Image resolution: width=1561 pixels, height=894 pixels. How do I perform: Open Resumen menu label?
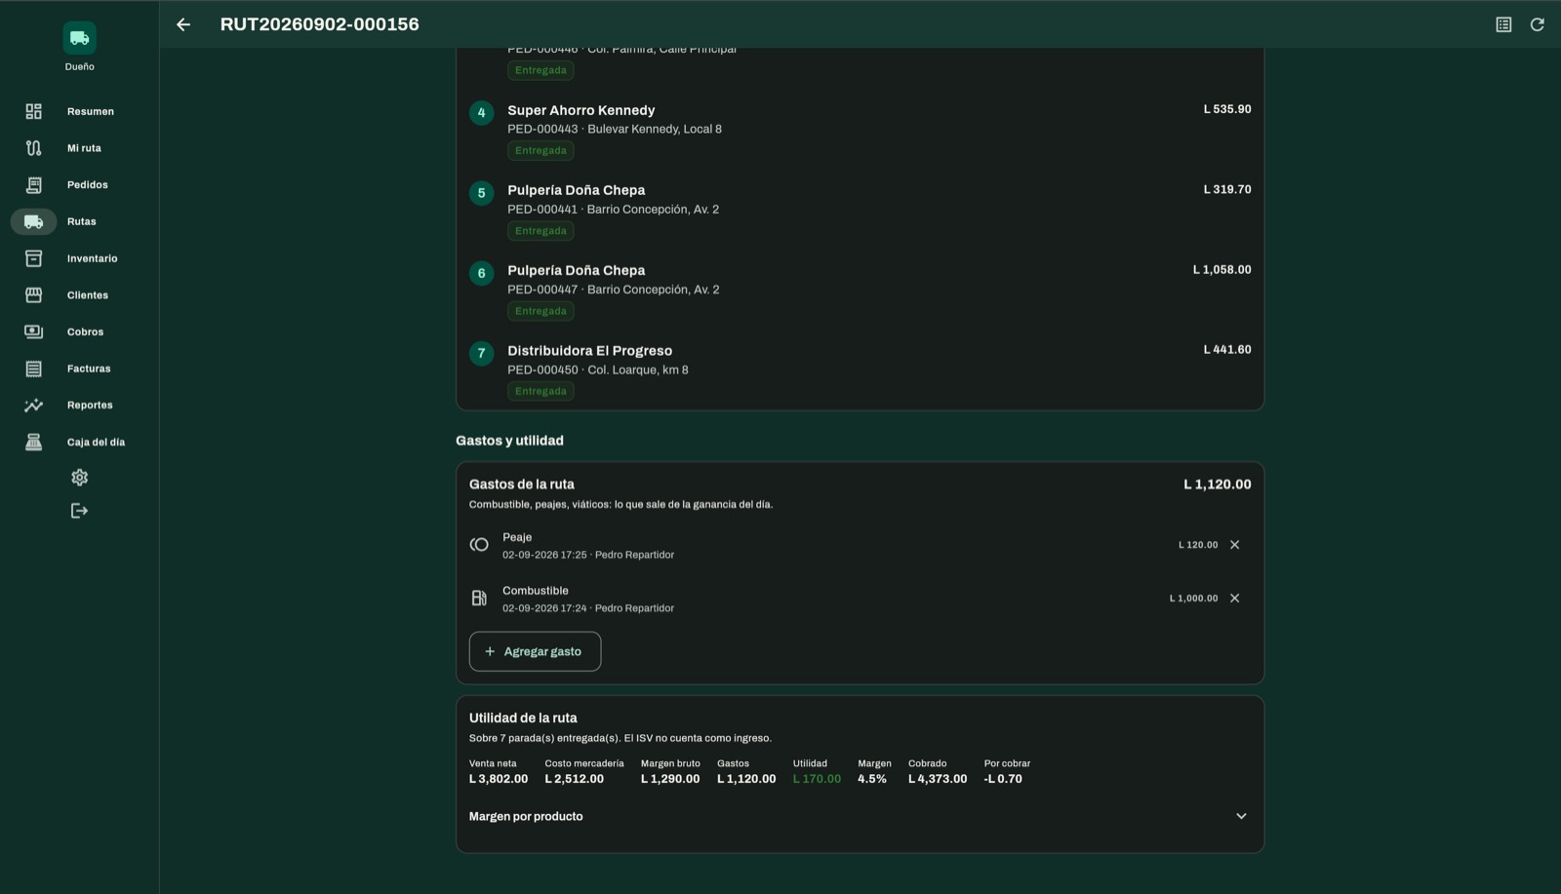[x=91, y=111]
